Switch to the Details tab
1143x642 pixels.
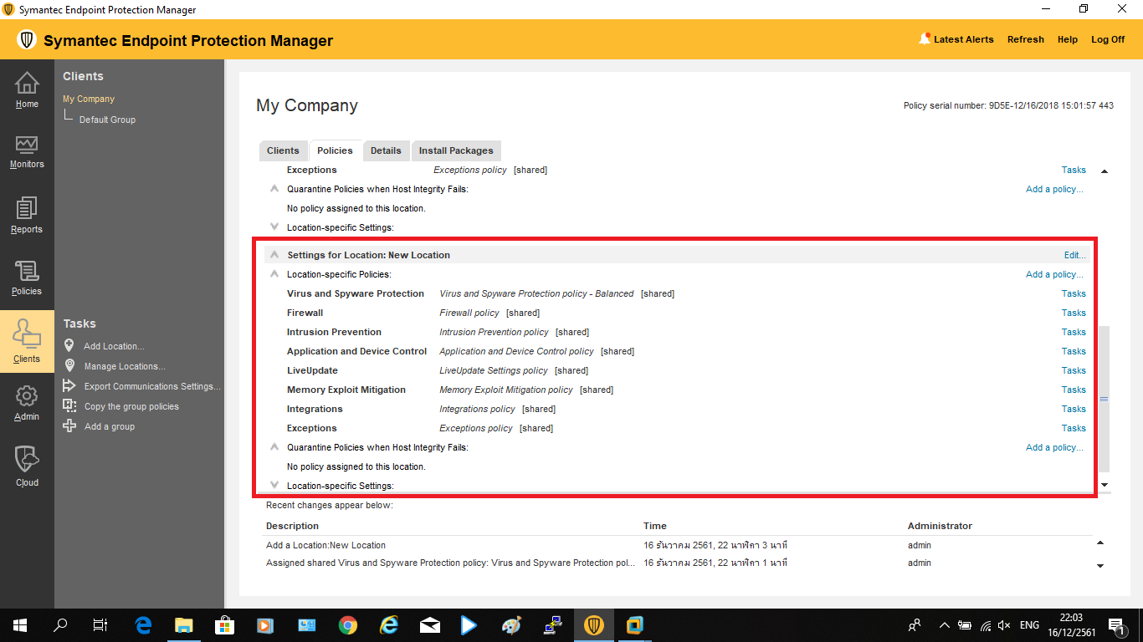point(386,150)
